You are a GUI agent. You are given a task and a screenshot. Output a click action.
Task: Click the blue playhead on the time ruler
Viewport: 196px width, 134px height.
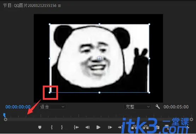(x=5, y=115)
